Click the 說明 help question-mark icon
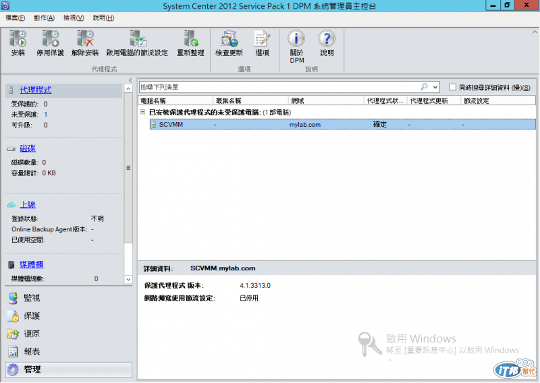 (327, 38)
